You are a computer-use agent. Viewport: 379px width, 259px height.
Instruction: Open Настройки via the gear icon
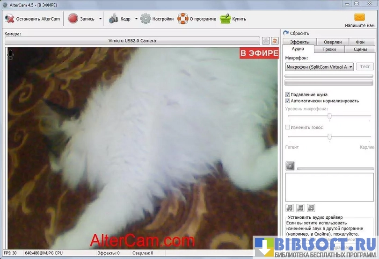coord(146,19)
